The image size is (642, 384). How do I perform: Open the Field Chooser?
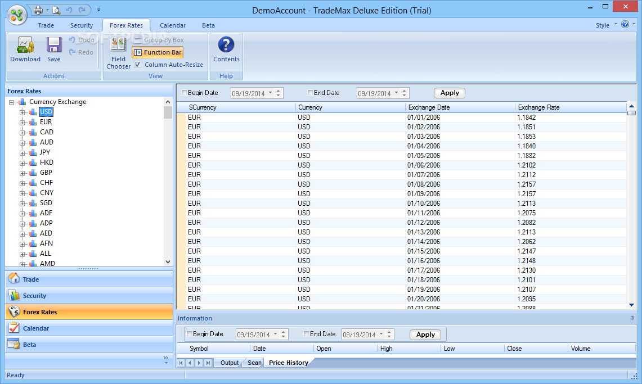click(118, 53)
